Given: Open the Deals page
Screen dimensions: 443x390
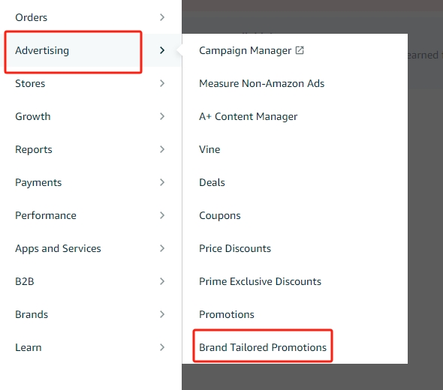Looking at the screenshot, I should pos(212,182).
